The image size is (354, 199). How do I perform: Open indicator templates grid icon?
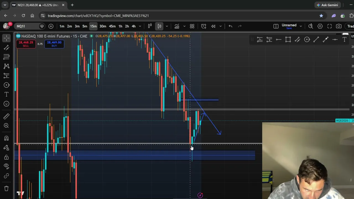[192, 26]
